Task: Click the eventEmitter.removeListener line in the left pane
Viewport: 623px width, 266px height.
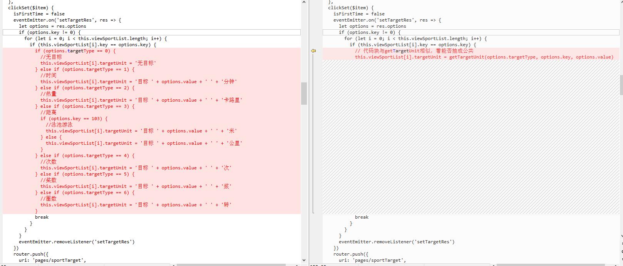Action: (x=77, y=242)
